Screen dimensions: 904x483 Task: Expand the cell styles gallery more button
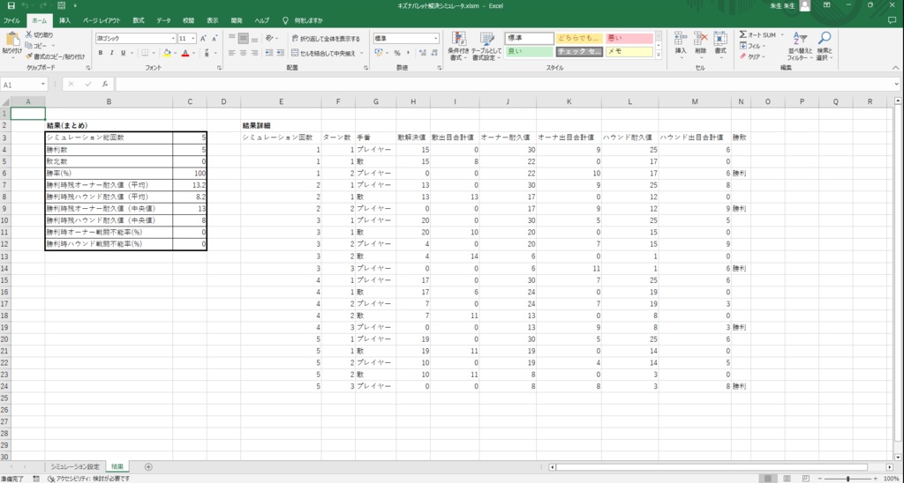click(x=659, y=54)
